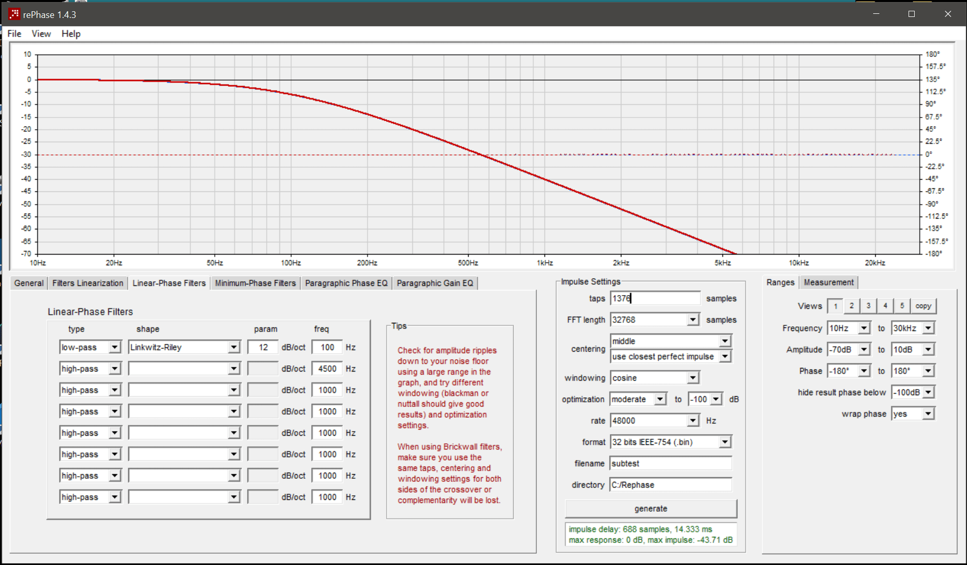Viewport: 967px width, 565px height.
Task: Open the Paragraphic Gain EQ tab
Action: [x=435, y=283]
